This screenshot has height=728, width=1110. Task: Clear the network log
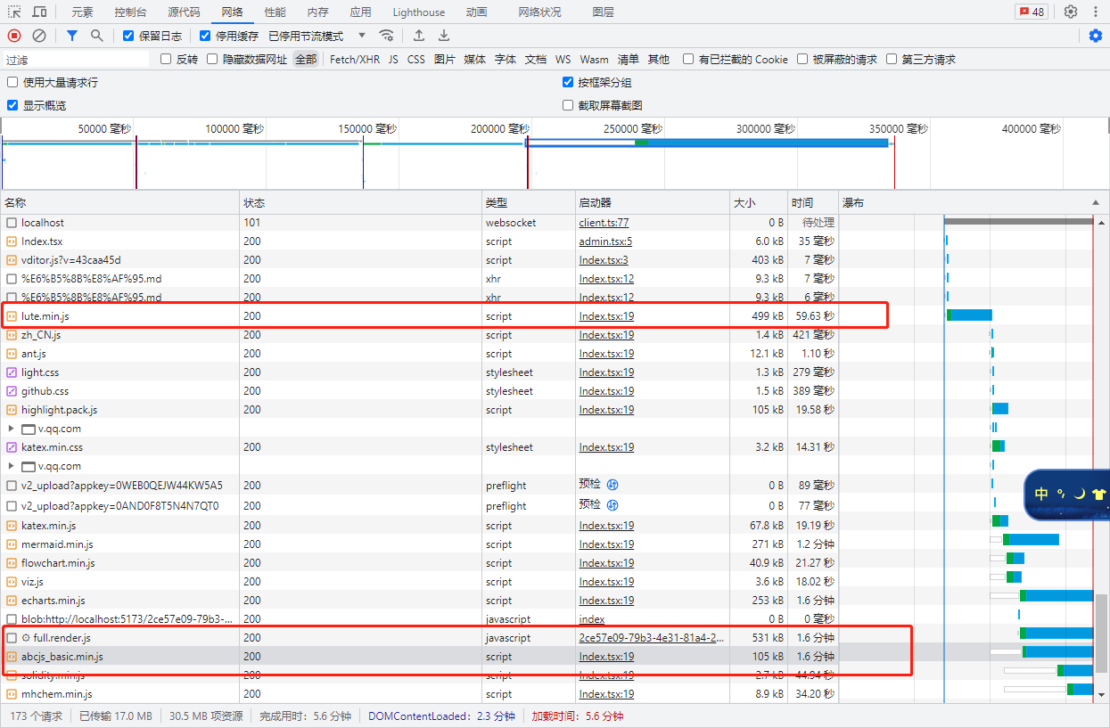39,36
